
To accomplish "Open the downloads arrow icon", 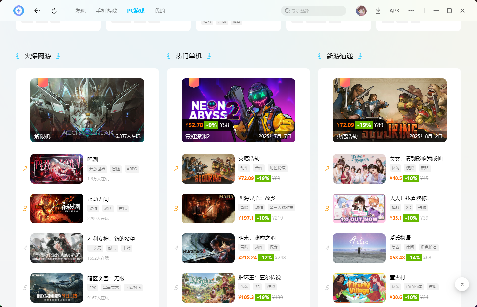I will click(x=378, y=11).
